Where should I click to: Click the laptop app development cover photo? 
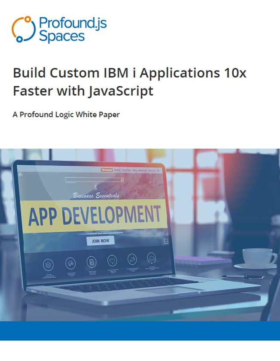(x=140, y=235)
